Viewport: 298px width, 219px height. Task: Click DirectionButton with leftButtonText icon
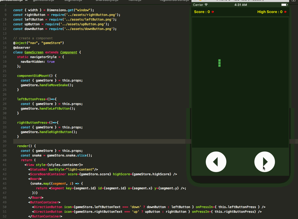[149, 207]
